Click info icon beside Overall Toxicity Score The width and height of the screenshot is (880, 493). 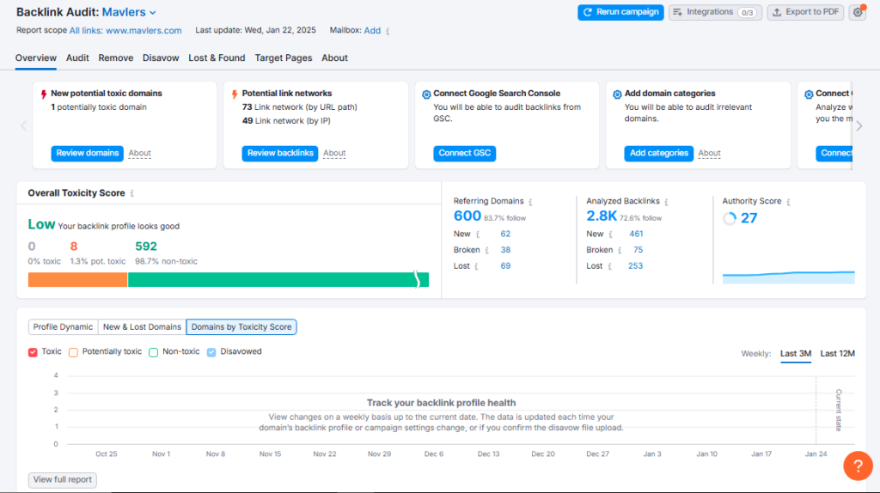(x=132, y=193)
